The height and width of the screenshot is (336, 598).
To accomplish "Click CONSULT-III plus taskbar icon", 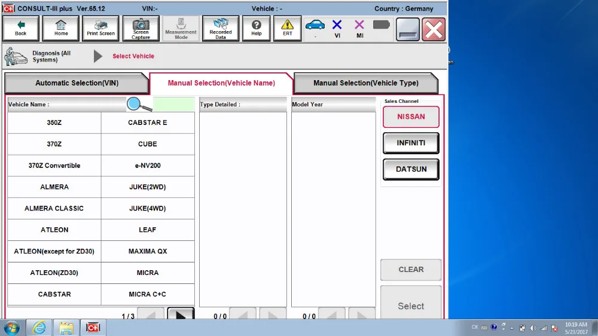I will pos(93,328).
